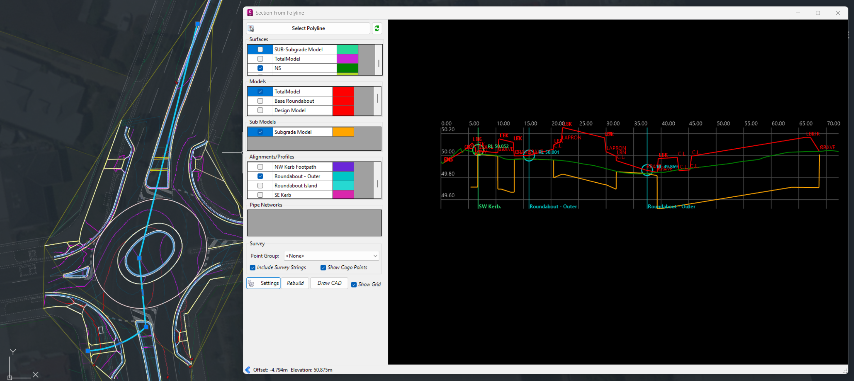Maximize the Section From Polyline window
This screenshot has height=381, width=854.
point(818,13)
